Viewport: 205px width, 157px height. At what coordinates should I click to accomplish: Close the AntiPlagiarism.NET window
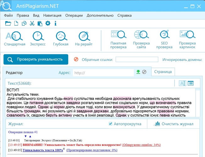pos(199,6)
